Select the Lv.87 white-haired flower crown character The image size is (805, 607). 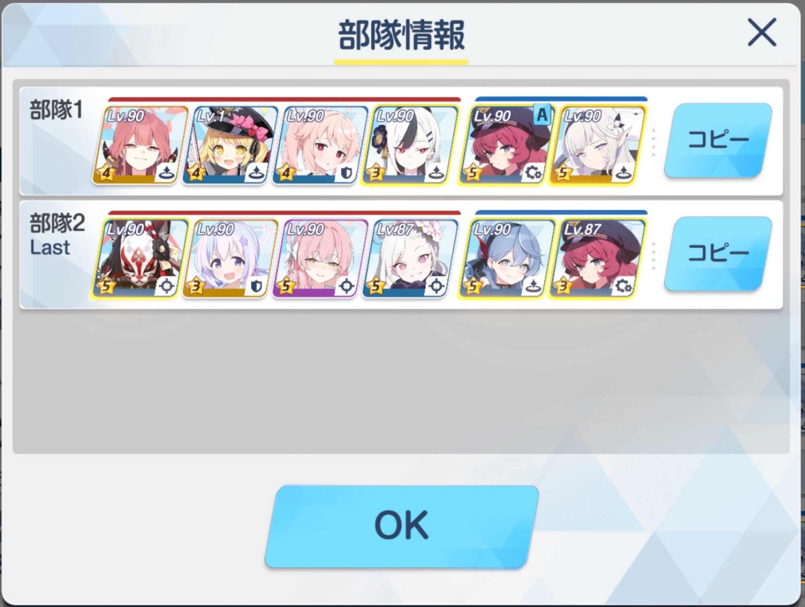click(x=411, y=258)
